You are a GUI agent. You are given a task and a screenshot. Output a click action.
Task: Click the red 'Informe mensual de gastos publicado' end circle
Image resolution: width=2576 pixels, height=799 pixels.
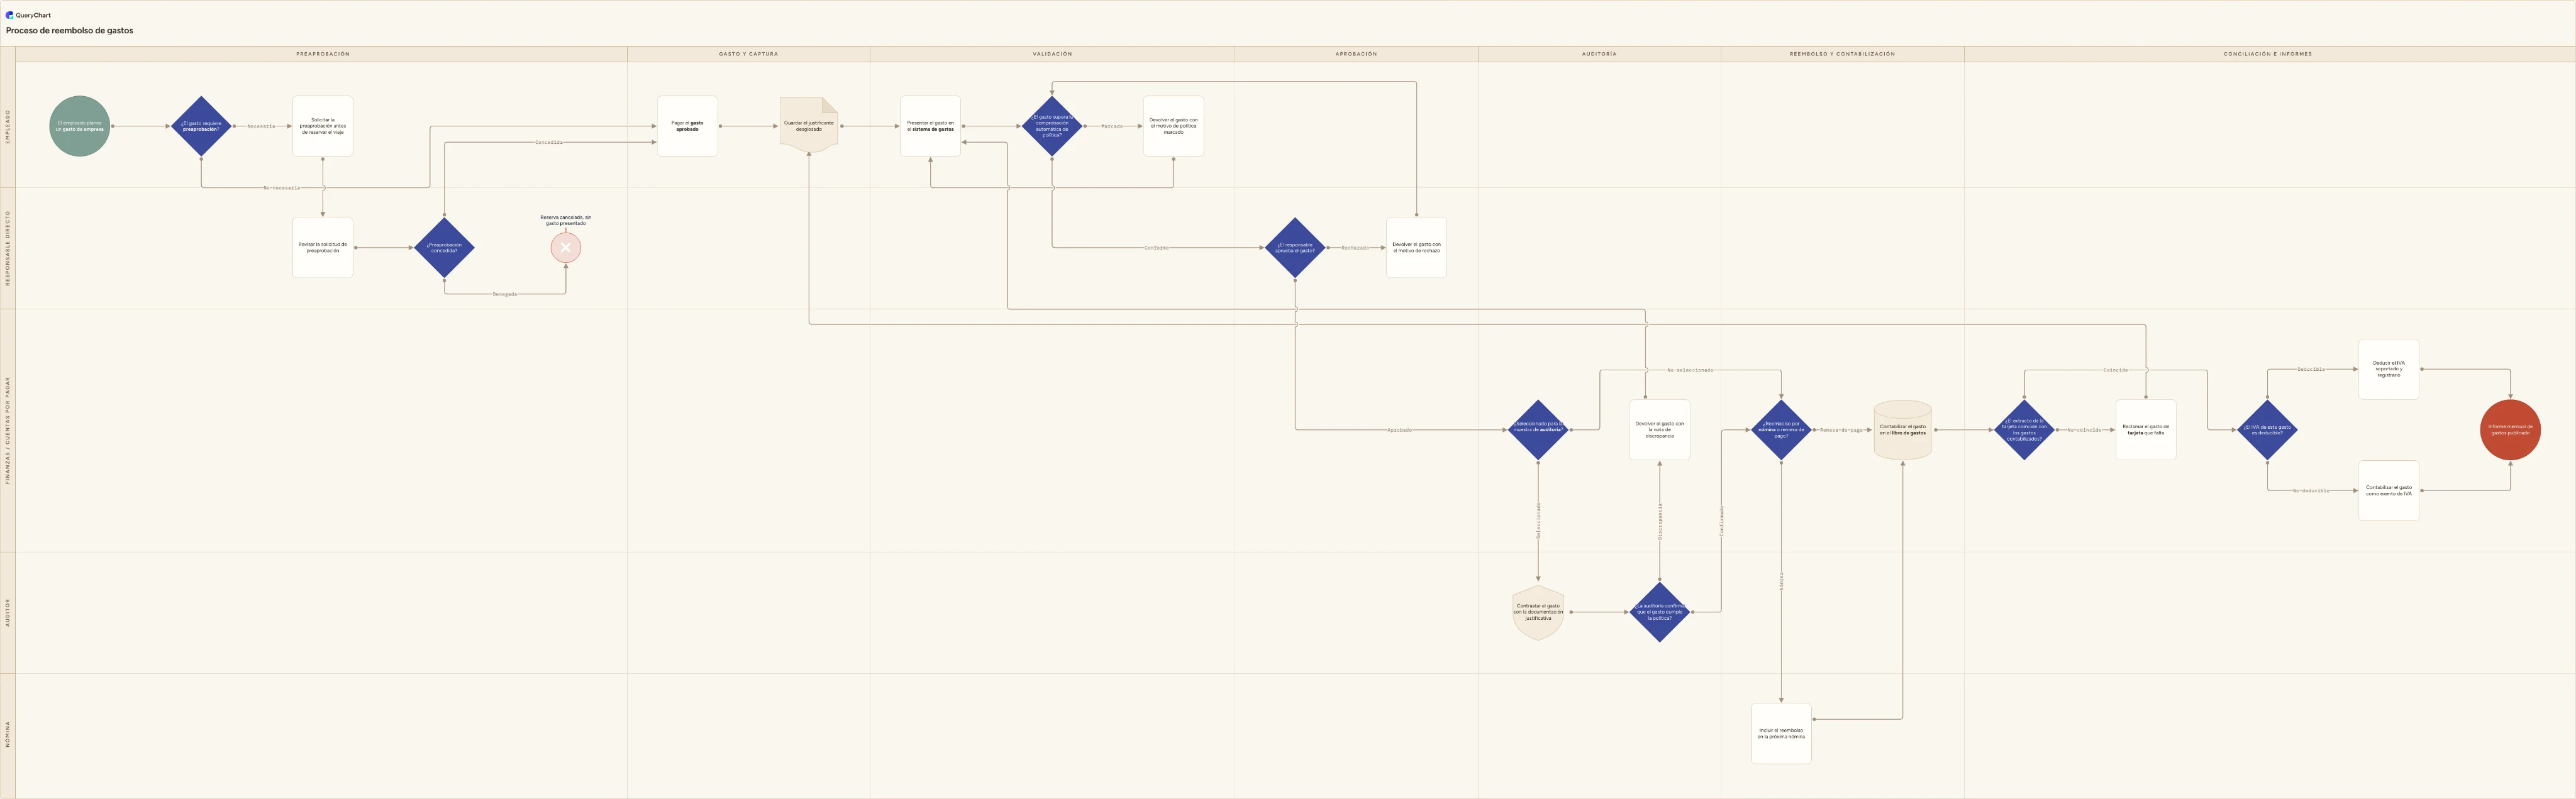click(2510, 430)
